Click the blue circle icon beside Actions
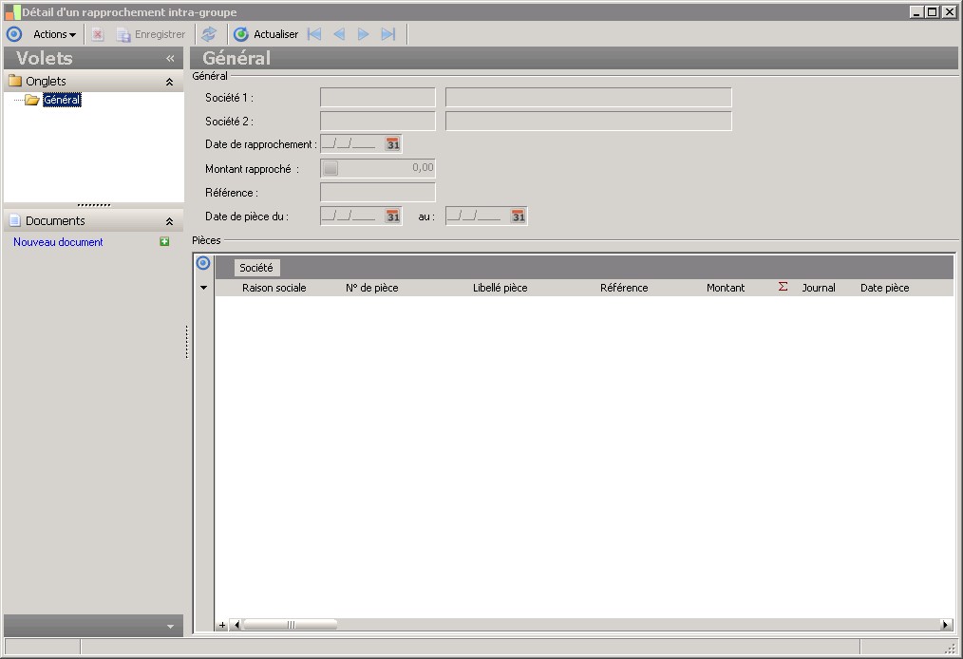Viewport: 963px width, 659px height. tap(14, 34)
